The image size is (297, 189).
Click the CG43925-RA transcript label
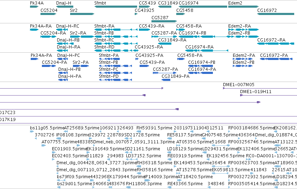pos(149,47)
